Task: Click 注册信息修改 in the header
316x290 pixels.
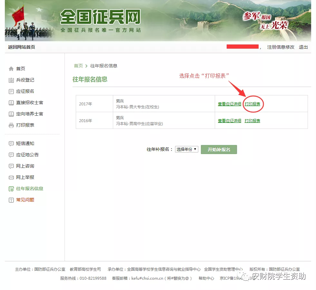Action: click(281, 47)
